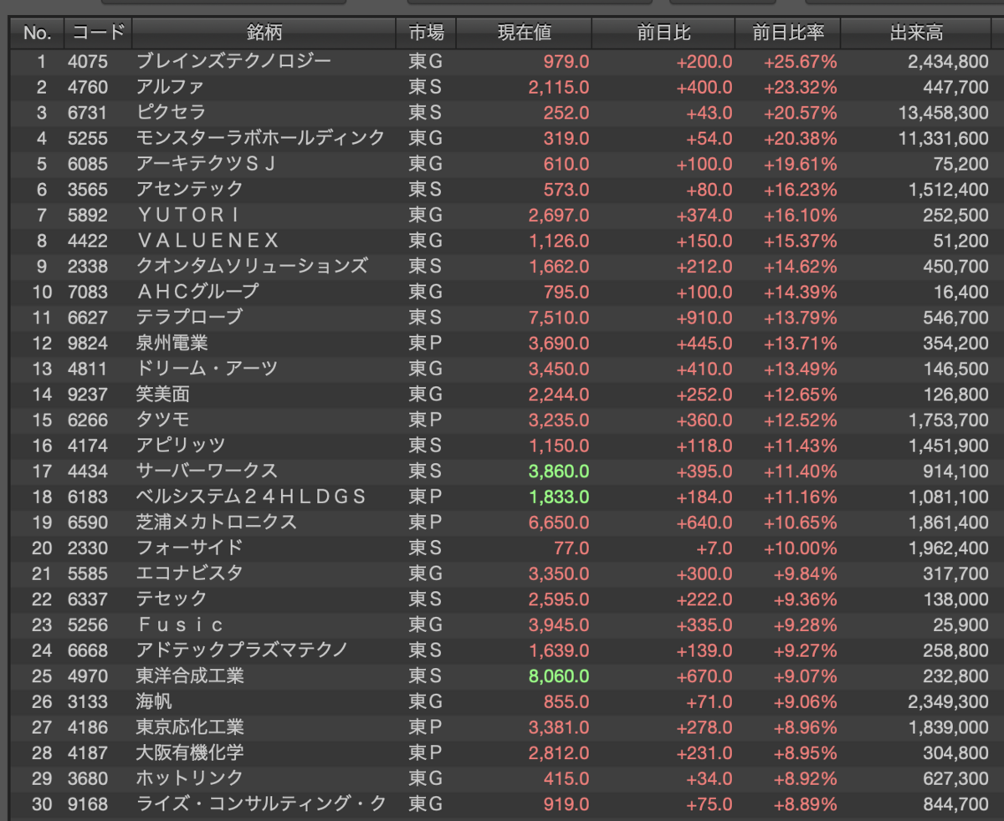
Task: Click the change ratio +25.67%
Action: [800, 62]
